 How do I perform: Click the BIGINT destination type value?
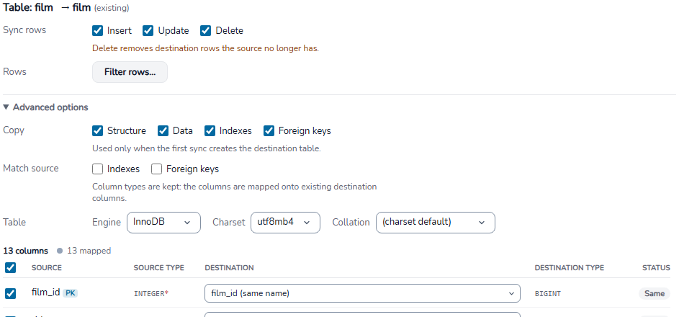point(548,294)
